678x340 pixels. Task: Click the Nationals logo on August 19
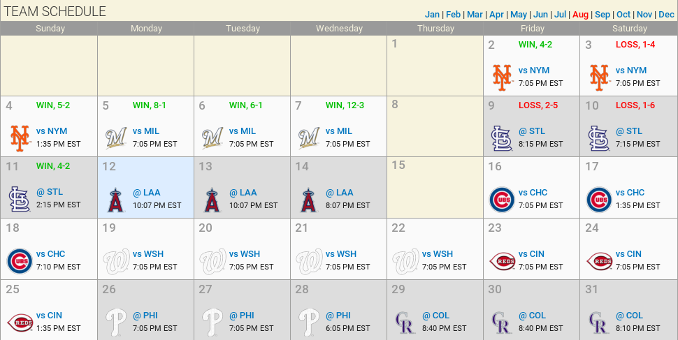point(115,260)
